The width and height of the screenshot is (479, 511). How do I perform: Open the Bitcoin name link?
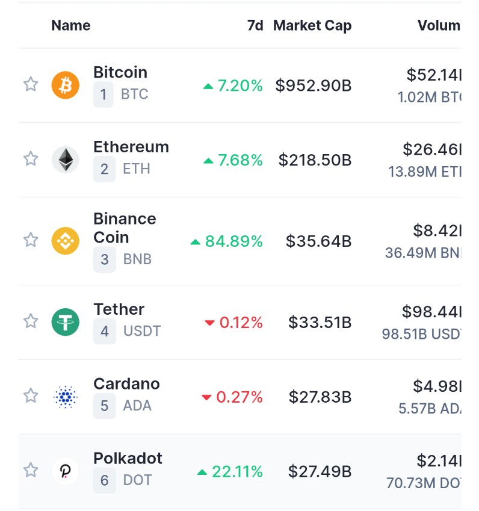[x=120, y=72]
